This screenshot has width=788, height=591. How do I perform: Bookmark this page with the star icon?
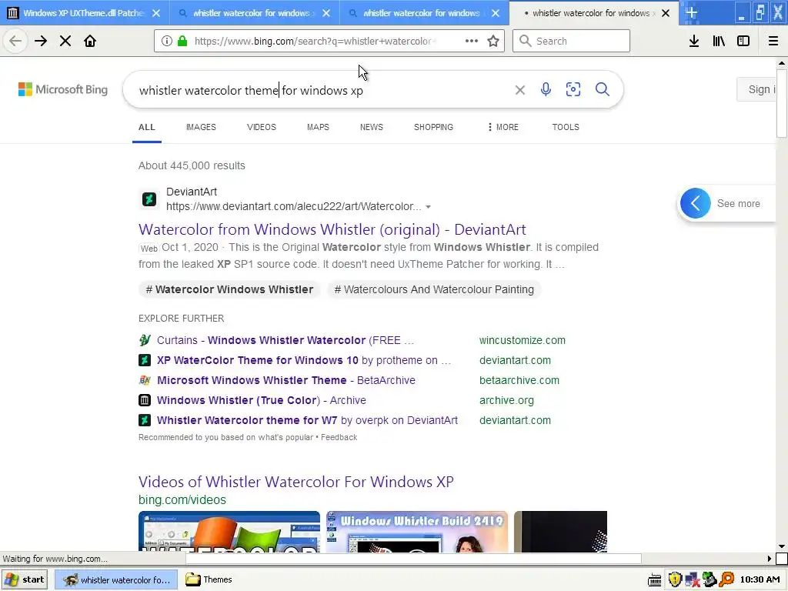(x=493, y=41)
